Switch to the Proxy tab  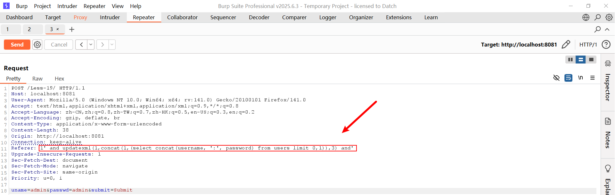coord(80,17)
